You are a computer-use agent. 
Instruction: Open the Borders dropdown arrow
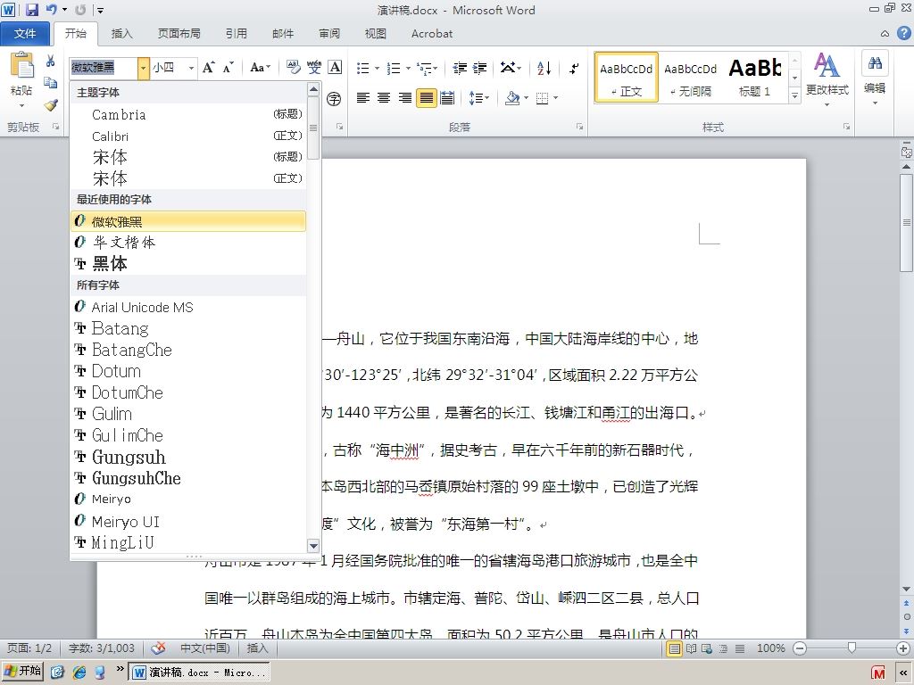point(555,98)
